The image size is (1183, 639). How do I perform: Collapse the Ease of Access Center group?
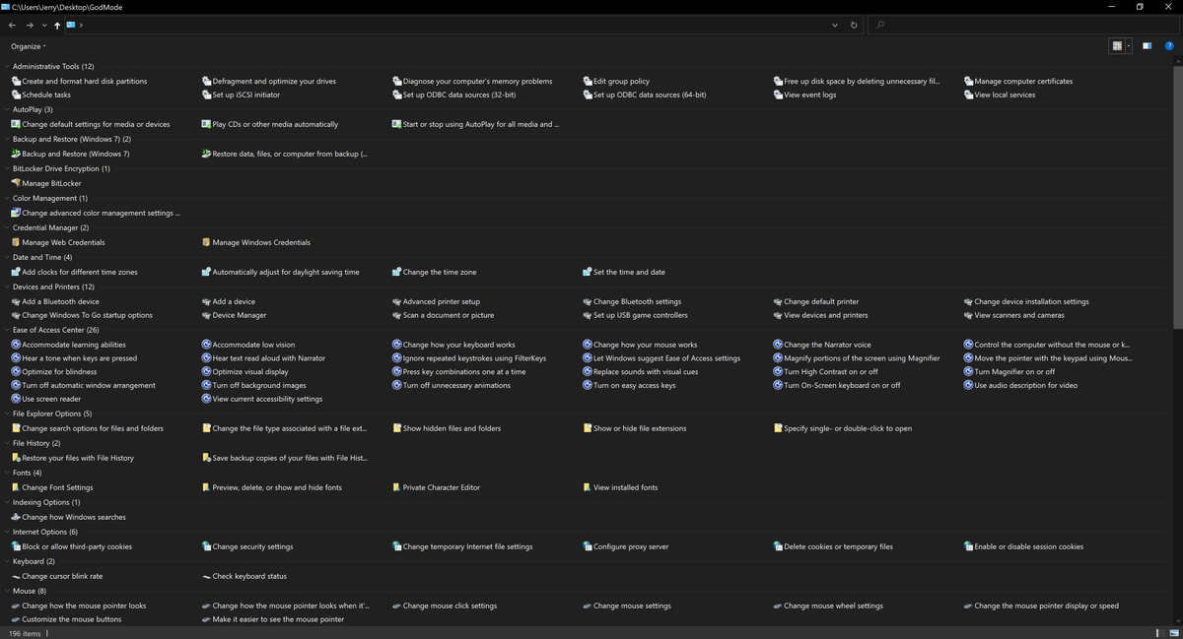7,331
